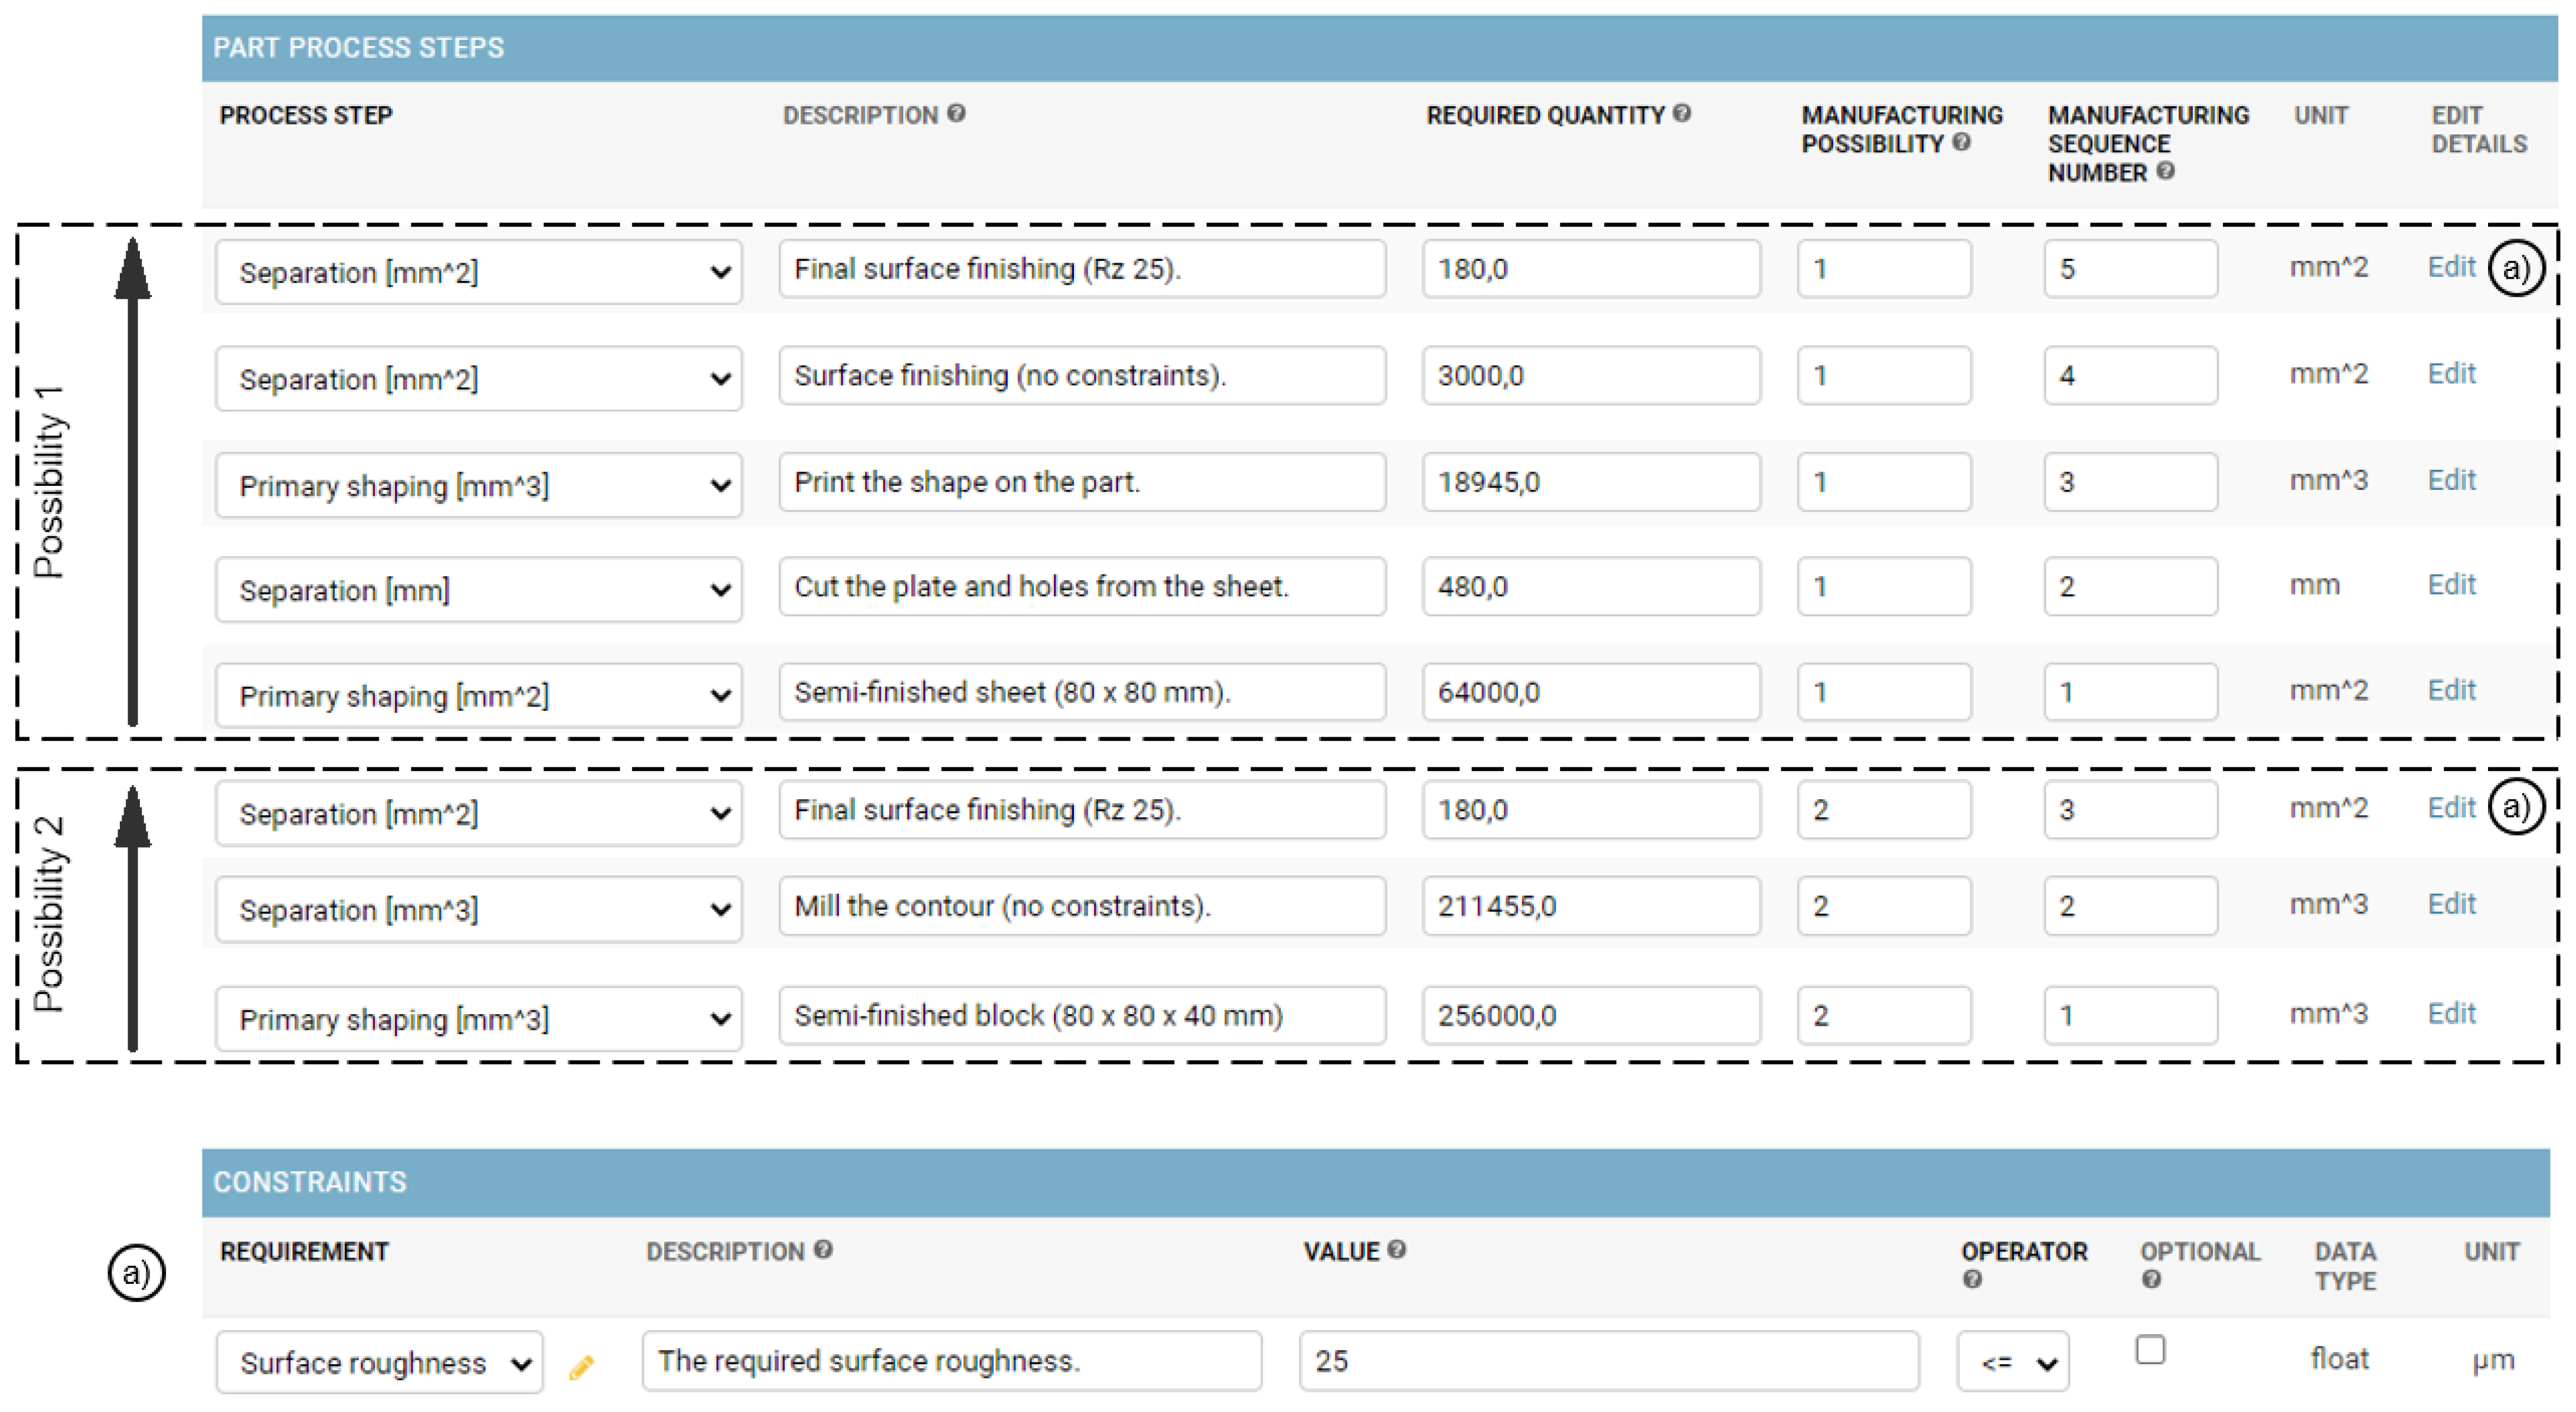Click the help icon under Optional header
The image size is (2576, 1412).
2151,1279
